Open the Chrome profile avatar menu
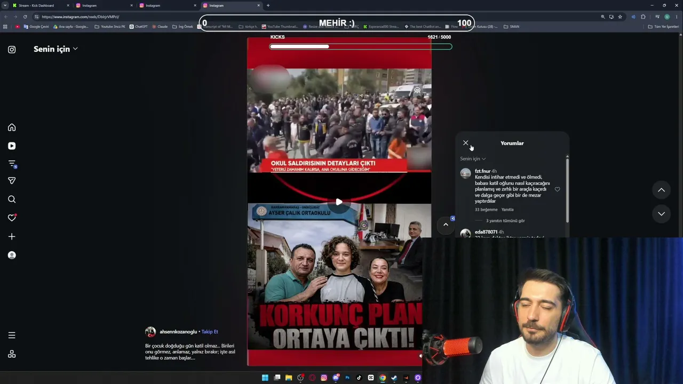The width and height of the screenshot is (683, 384). [667, 17]
